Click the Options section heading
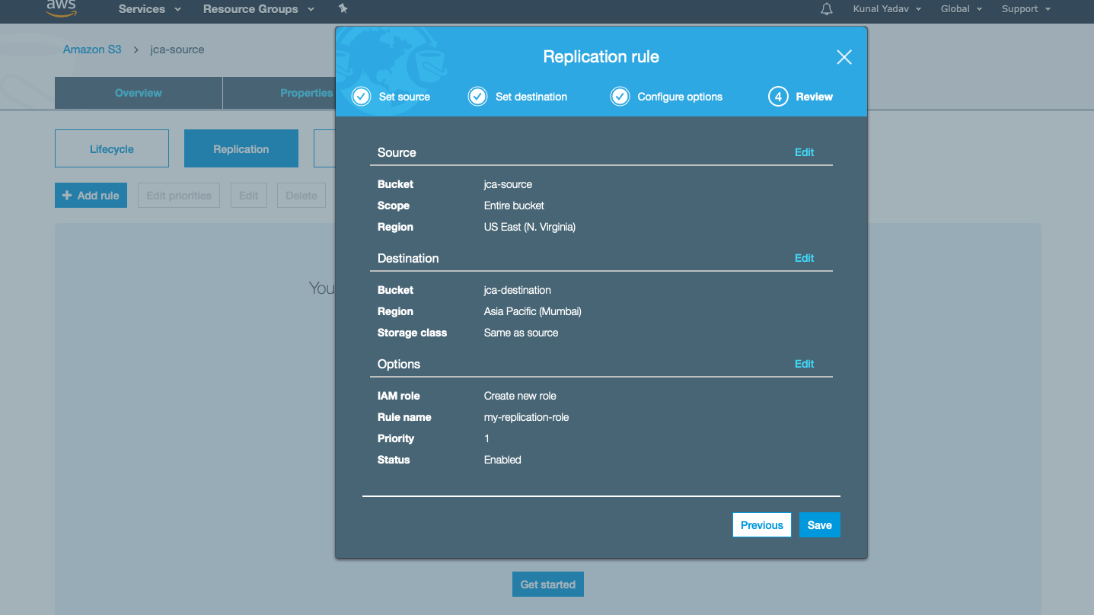Screen dimensions: 1094x615 (x=399, y=364)
